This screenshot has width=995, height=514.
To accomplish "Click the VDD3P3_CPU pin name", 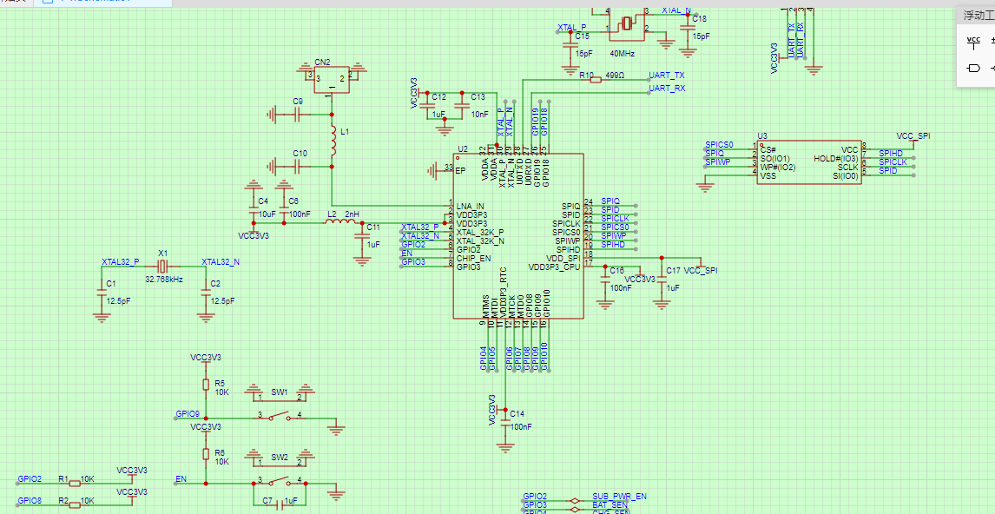I will pos(554,267).
